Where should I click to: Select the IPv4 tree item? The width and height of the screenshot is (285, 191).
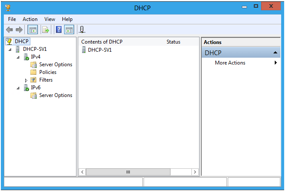[x=35, y=57]
